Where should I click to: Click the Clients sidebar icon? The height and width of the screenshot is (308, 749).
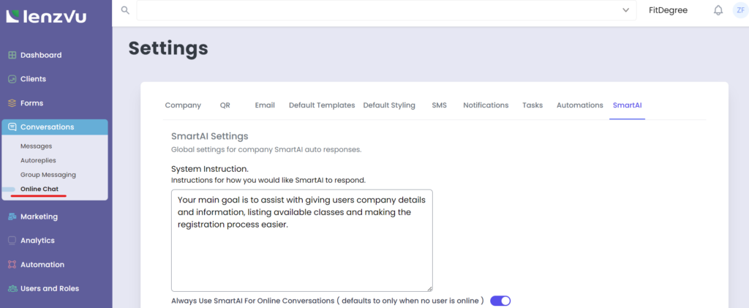12,79
